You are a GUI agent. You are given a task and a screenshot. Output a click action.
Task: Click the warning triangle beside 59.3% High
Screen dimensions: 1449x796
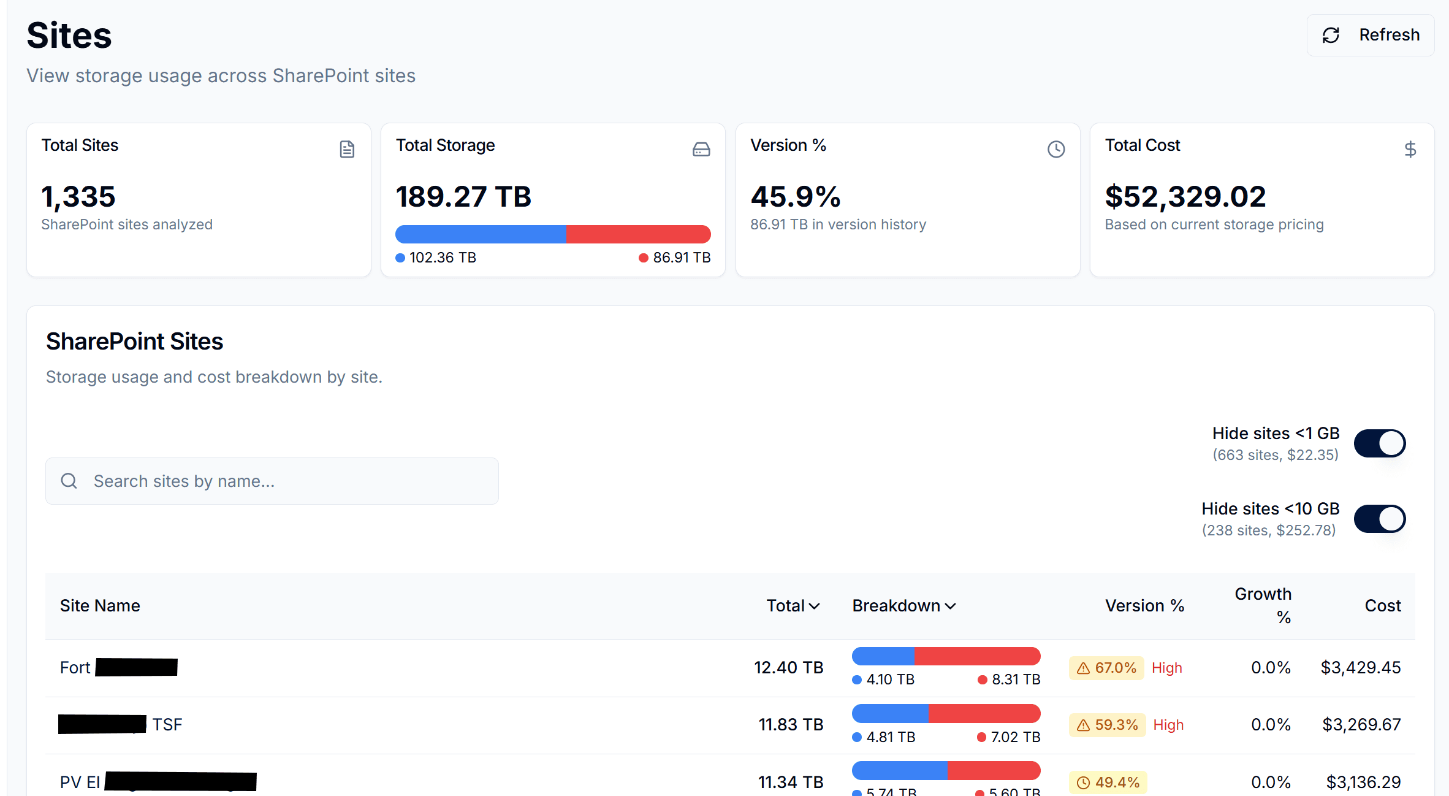click(x=1082, y=725)
